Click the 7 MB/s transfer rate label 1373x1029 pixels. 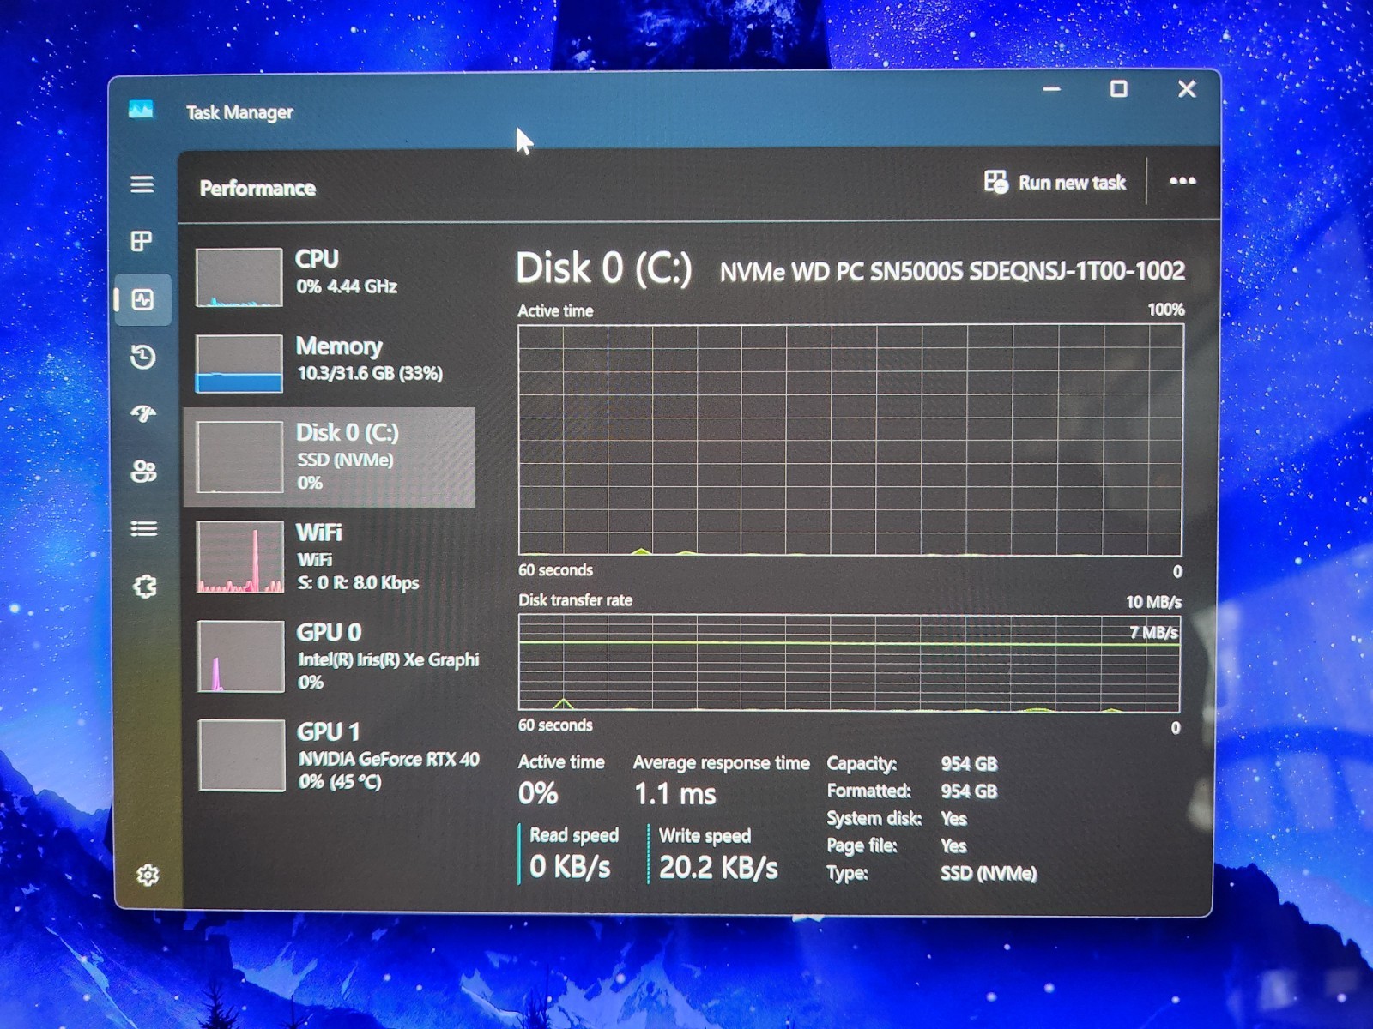click(x=1153, y=633)
